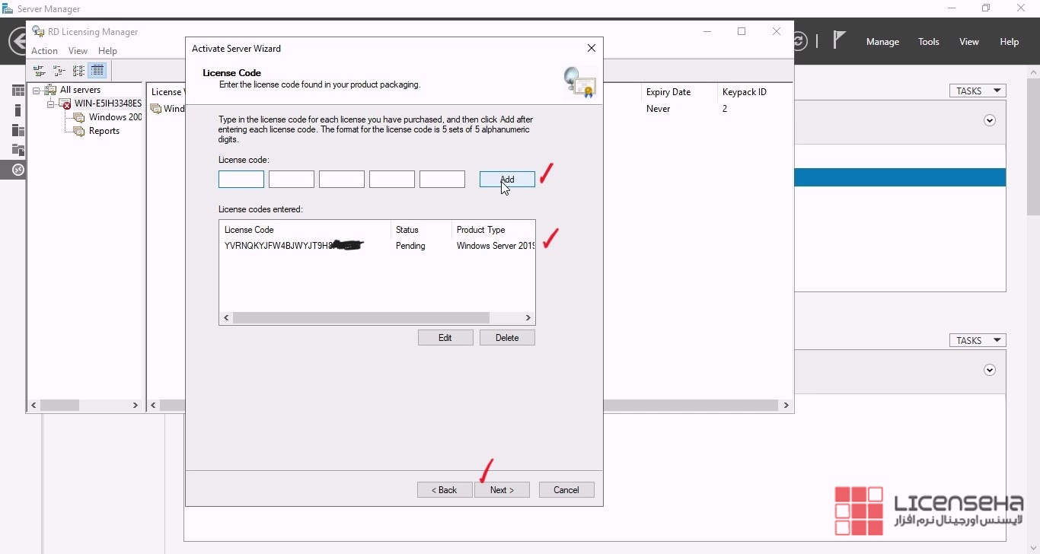Collapse the WIN-E5IH3348ES server node
Image resolution: width=1040 pixels, height=554 pixels.
coord(50,104)
